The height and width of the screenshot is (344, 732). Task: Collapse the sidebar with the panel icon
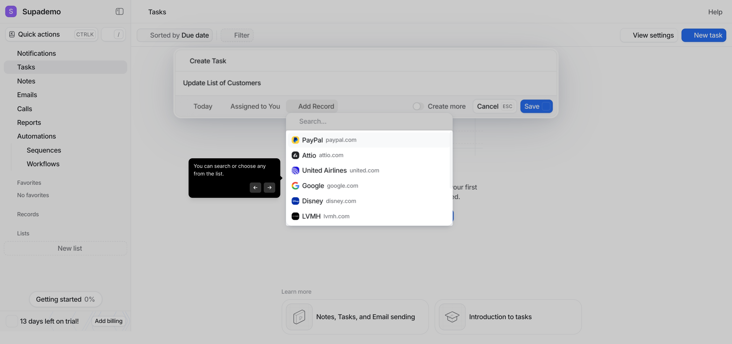coord(119,11)
